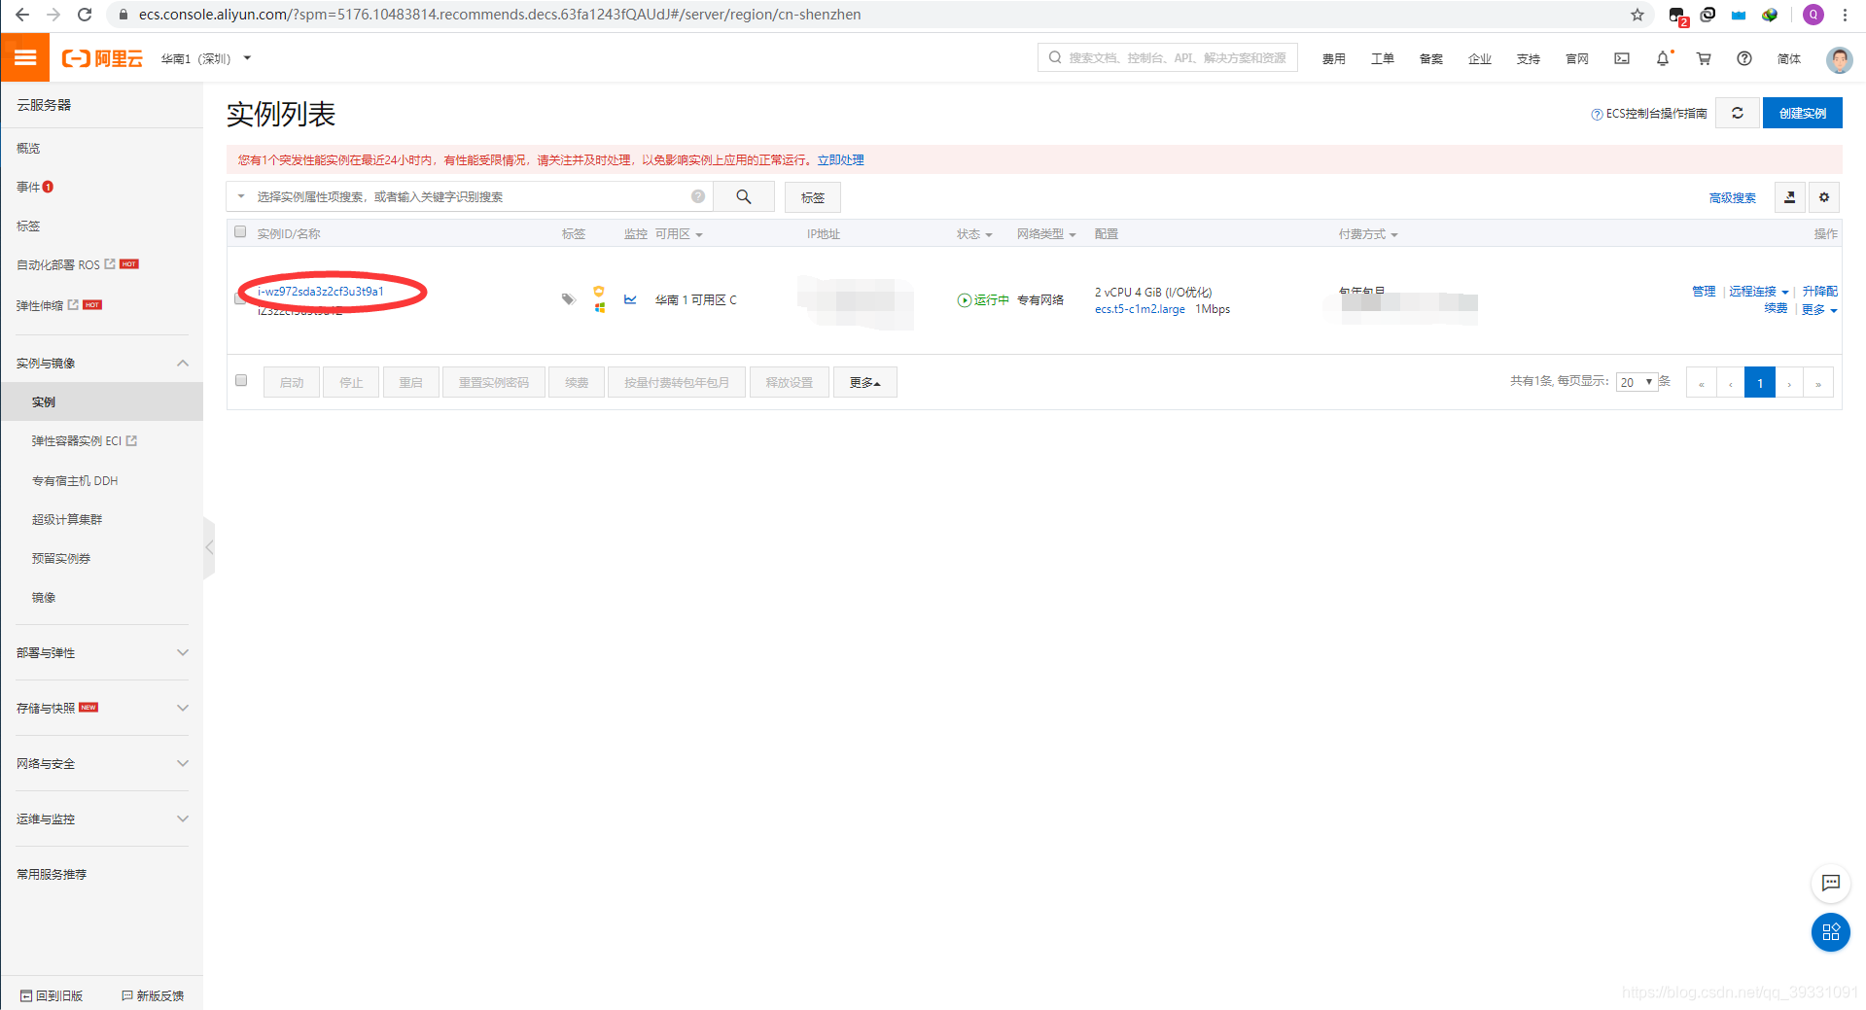
Task: Click the column settings gear icon
Action: coord(1824,197)
